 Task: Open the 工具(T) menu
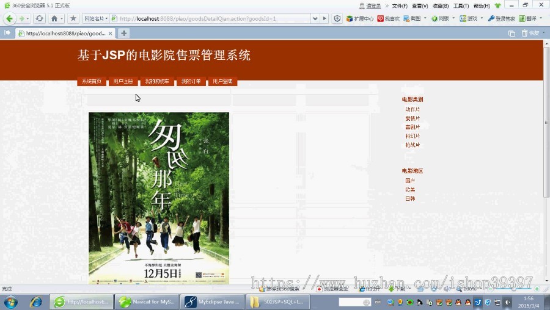[x=461, y=5]
